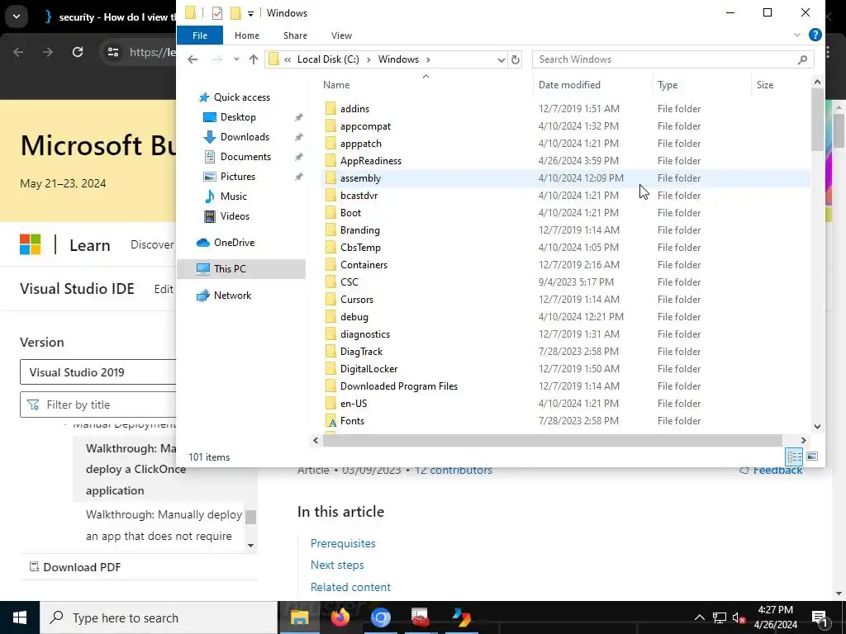Screen dimensions: 846x634
Task: Go up one folder level
Action: (x=254, y=59)
